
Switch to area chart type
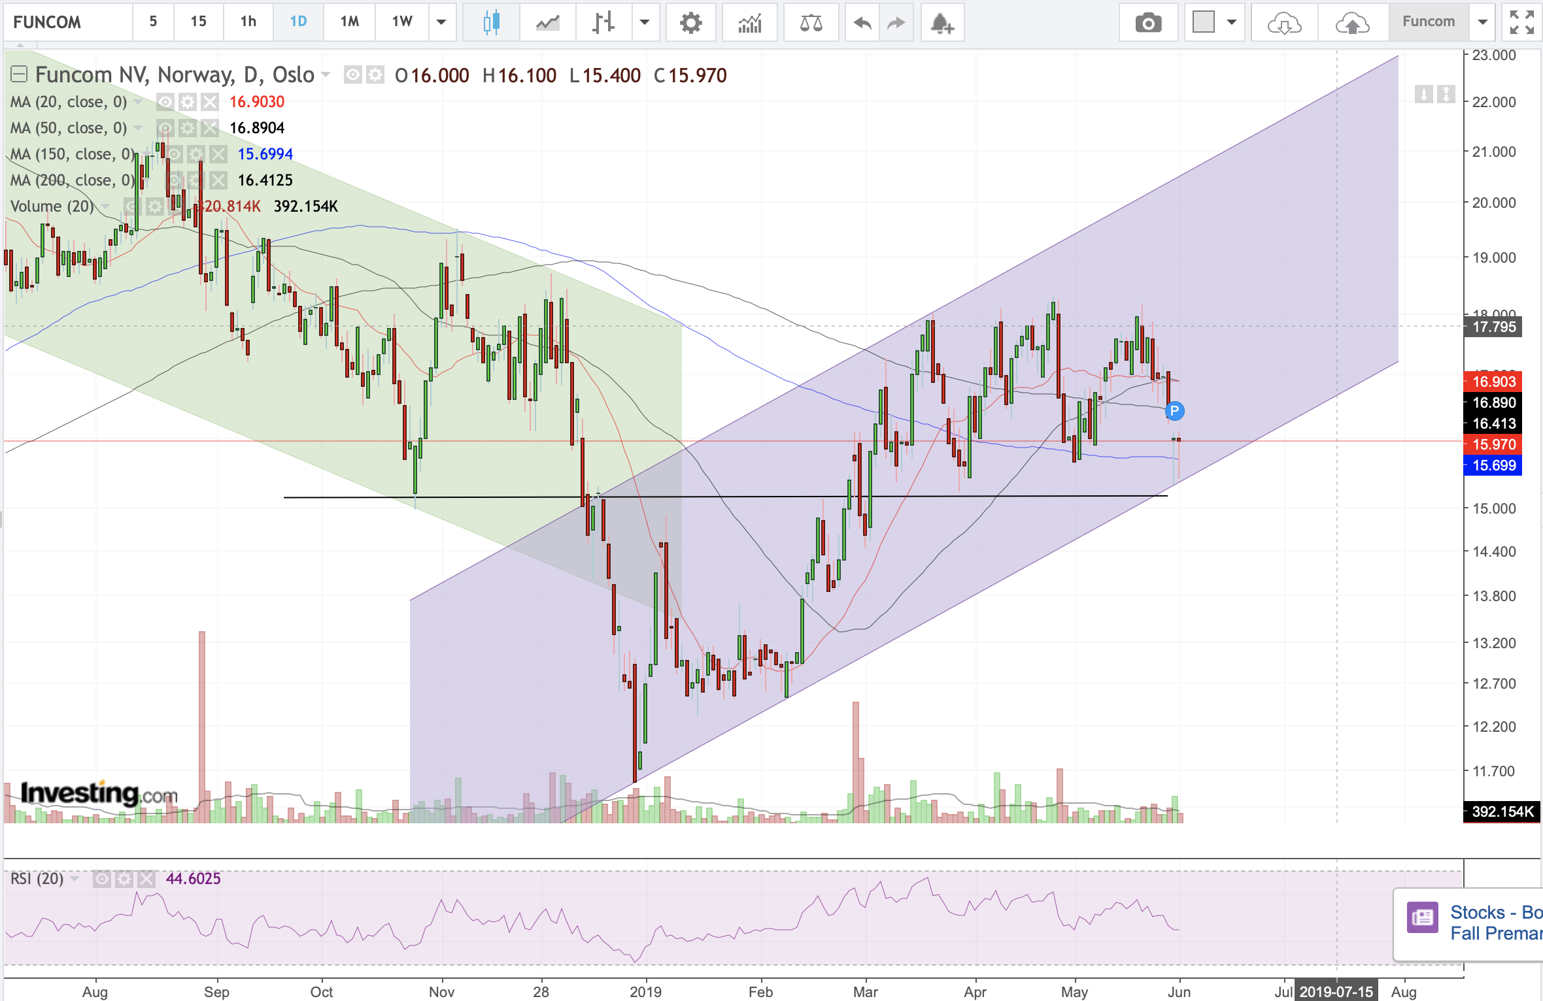click(548, 23)
